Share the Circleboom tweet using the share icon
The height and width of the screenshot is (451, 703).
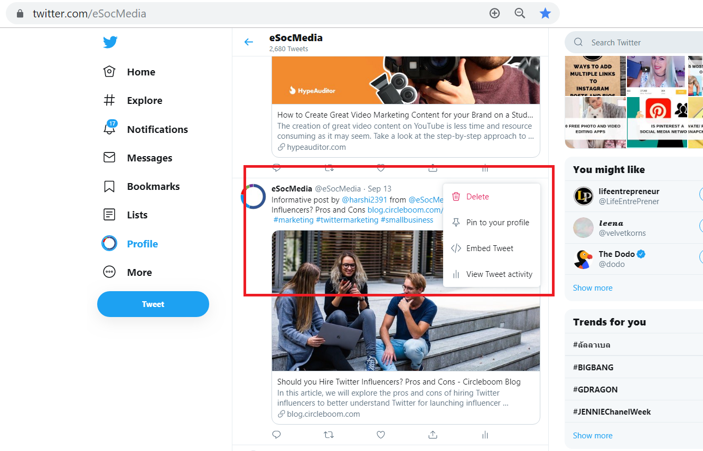point(433,435)
